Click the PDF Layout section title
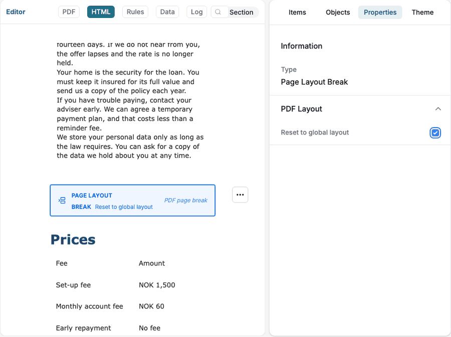 (302, 109)
